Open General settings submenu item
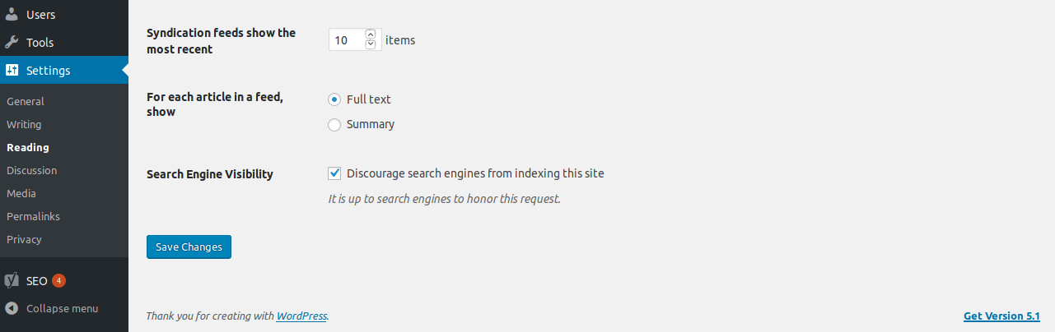 point(26,101)
